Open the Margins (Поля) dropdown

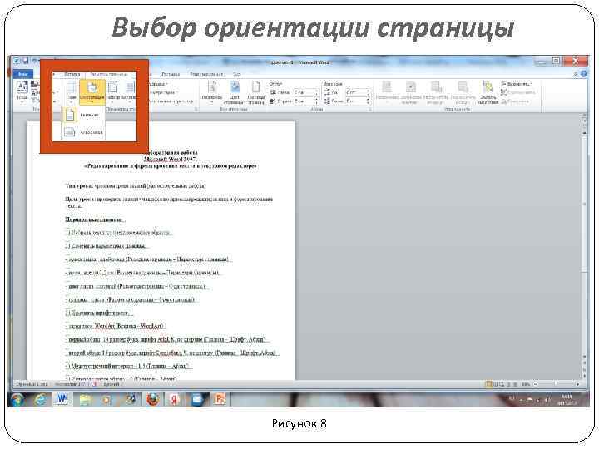click(71, 91)
